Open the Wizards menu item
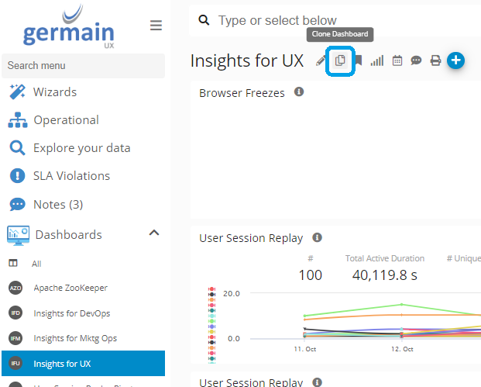Viewport: 481px width, 387px height. pos(54,92)
